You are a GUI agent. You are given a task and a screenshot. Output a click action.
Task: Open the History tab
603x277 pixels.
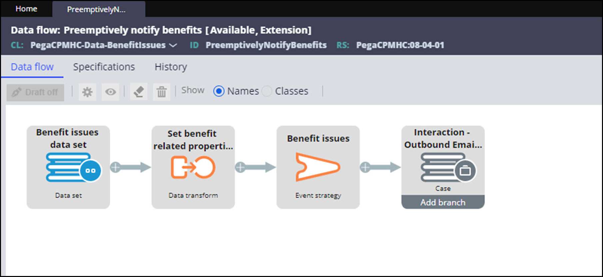171,67
